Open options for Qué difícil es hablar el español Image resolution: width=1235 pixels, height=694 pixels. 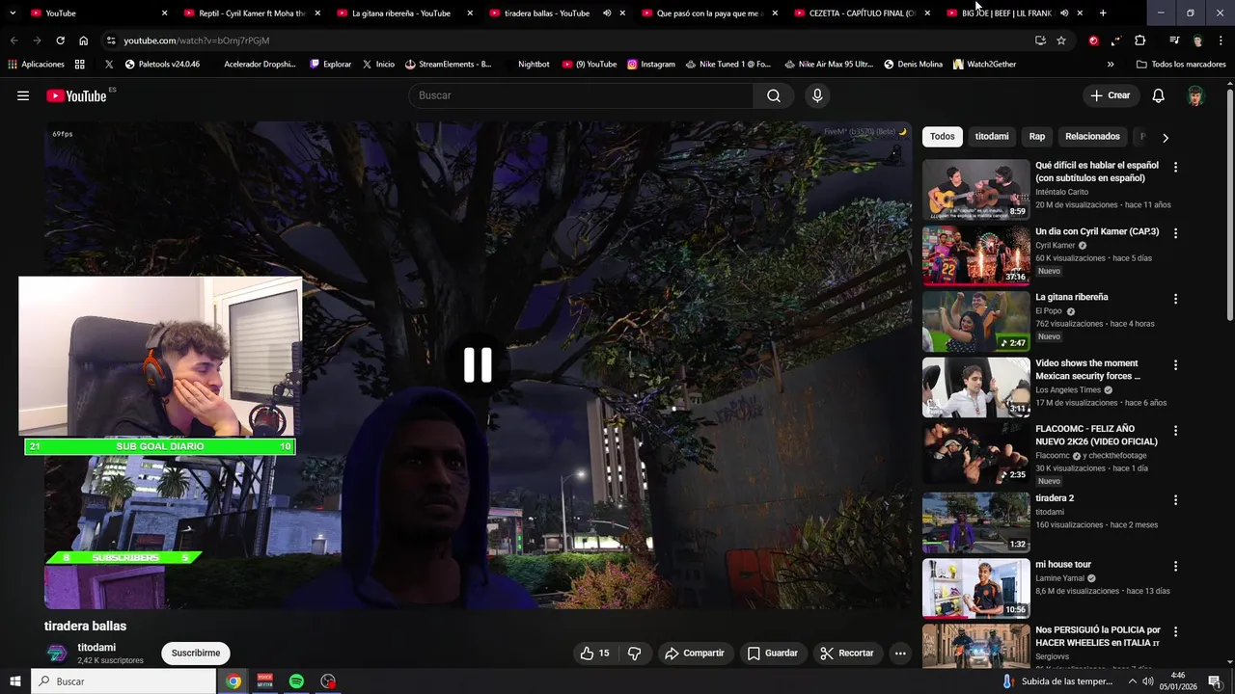point(1175,167)
